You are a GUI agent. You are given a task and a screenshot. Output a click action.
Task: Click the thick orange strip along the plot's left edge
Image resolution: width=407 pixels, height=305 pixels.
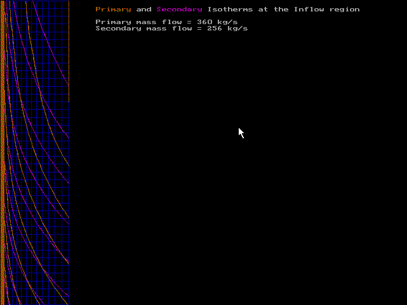click(x=3, y=152)
